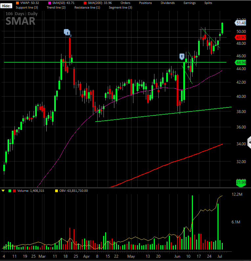The width and height of the screenshot is (251, 261).
Task: Click the tallest green volume bar in June
Action: point(193,222)
